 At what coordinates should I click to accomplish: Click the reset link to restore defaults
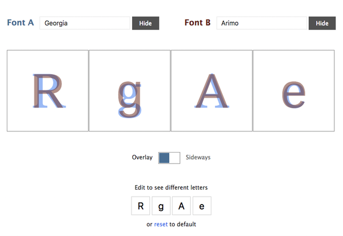pos(161,225)
